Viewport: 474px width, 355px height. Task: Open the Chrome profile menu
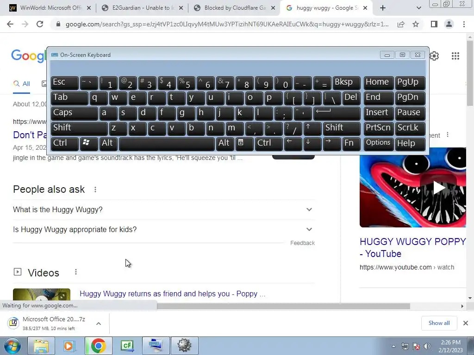tap(449, 24)
